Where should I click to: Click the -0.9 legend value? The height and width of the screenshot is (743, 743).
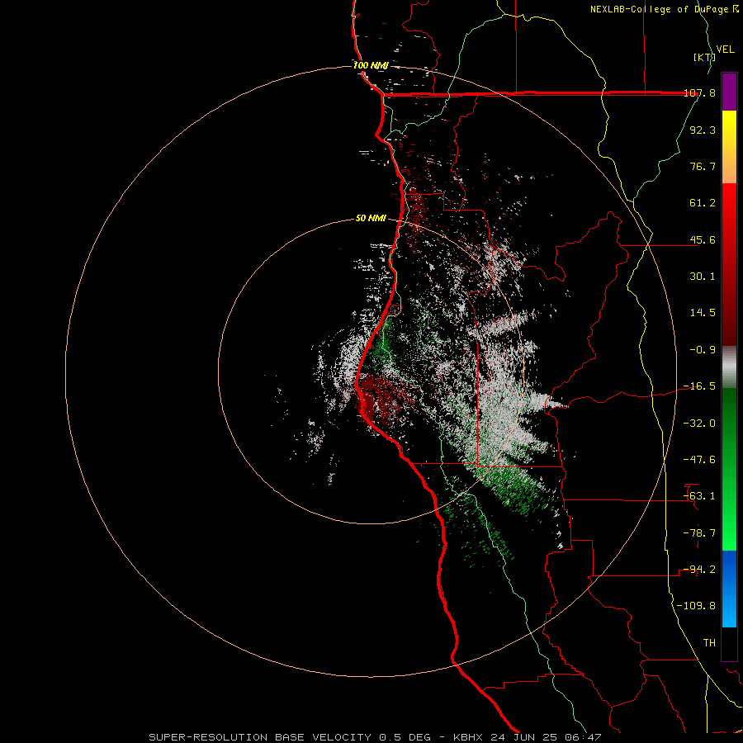(x=703, y=350)
